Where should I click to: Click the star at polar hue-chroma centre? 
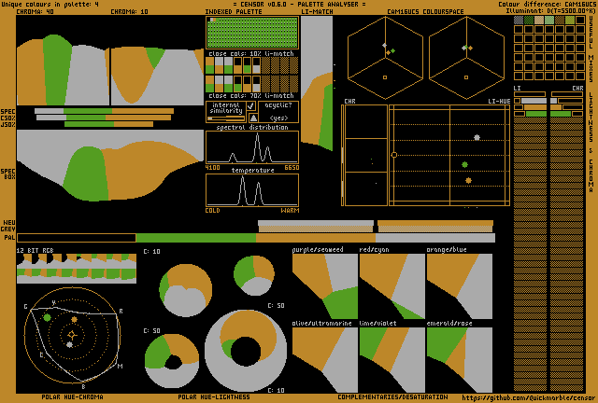(72, 334)
